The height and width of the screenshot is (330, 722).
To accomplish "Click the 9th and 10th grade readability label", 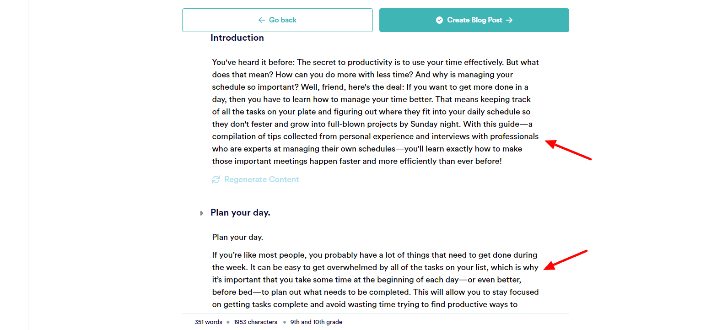I will click(316, 322).
